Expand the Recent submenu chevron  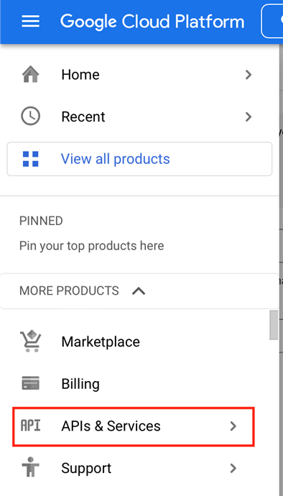(249, 116)
